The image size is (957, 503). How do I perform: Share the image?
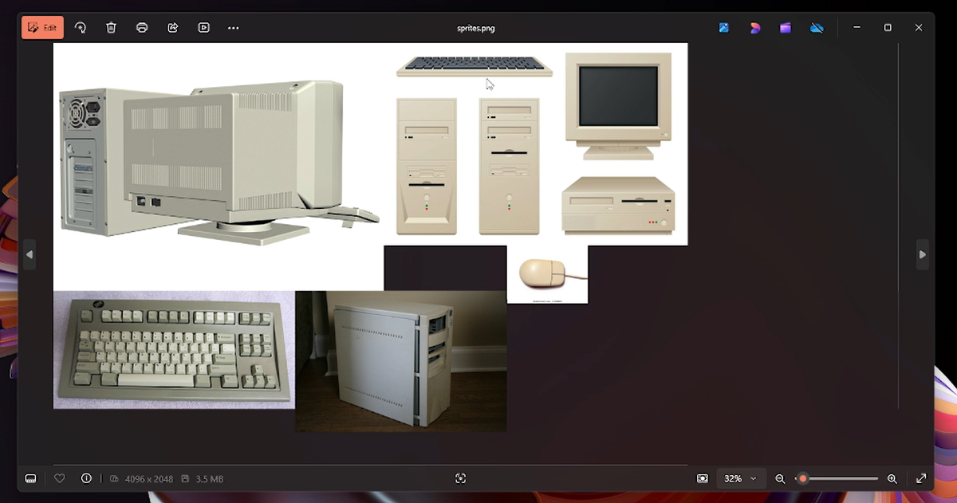pyautogui.click(x=172, y=27)
